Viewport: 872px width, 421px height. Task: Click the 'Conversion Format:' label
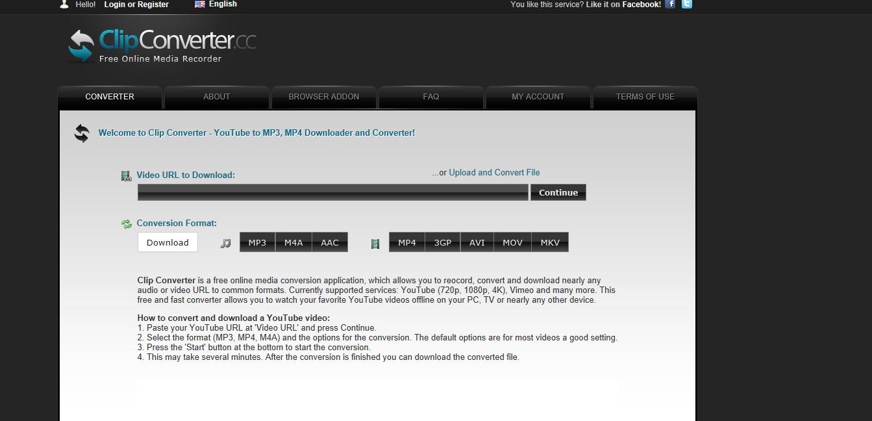(x=177, y=223)
